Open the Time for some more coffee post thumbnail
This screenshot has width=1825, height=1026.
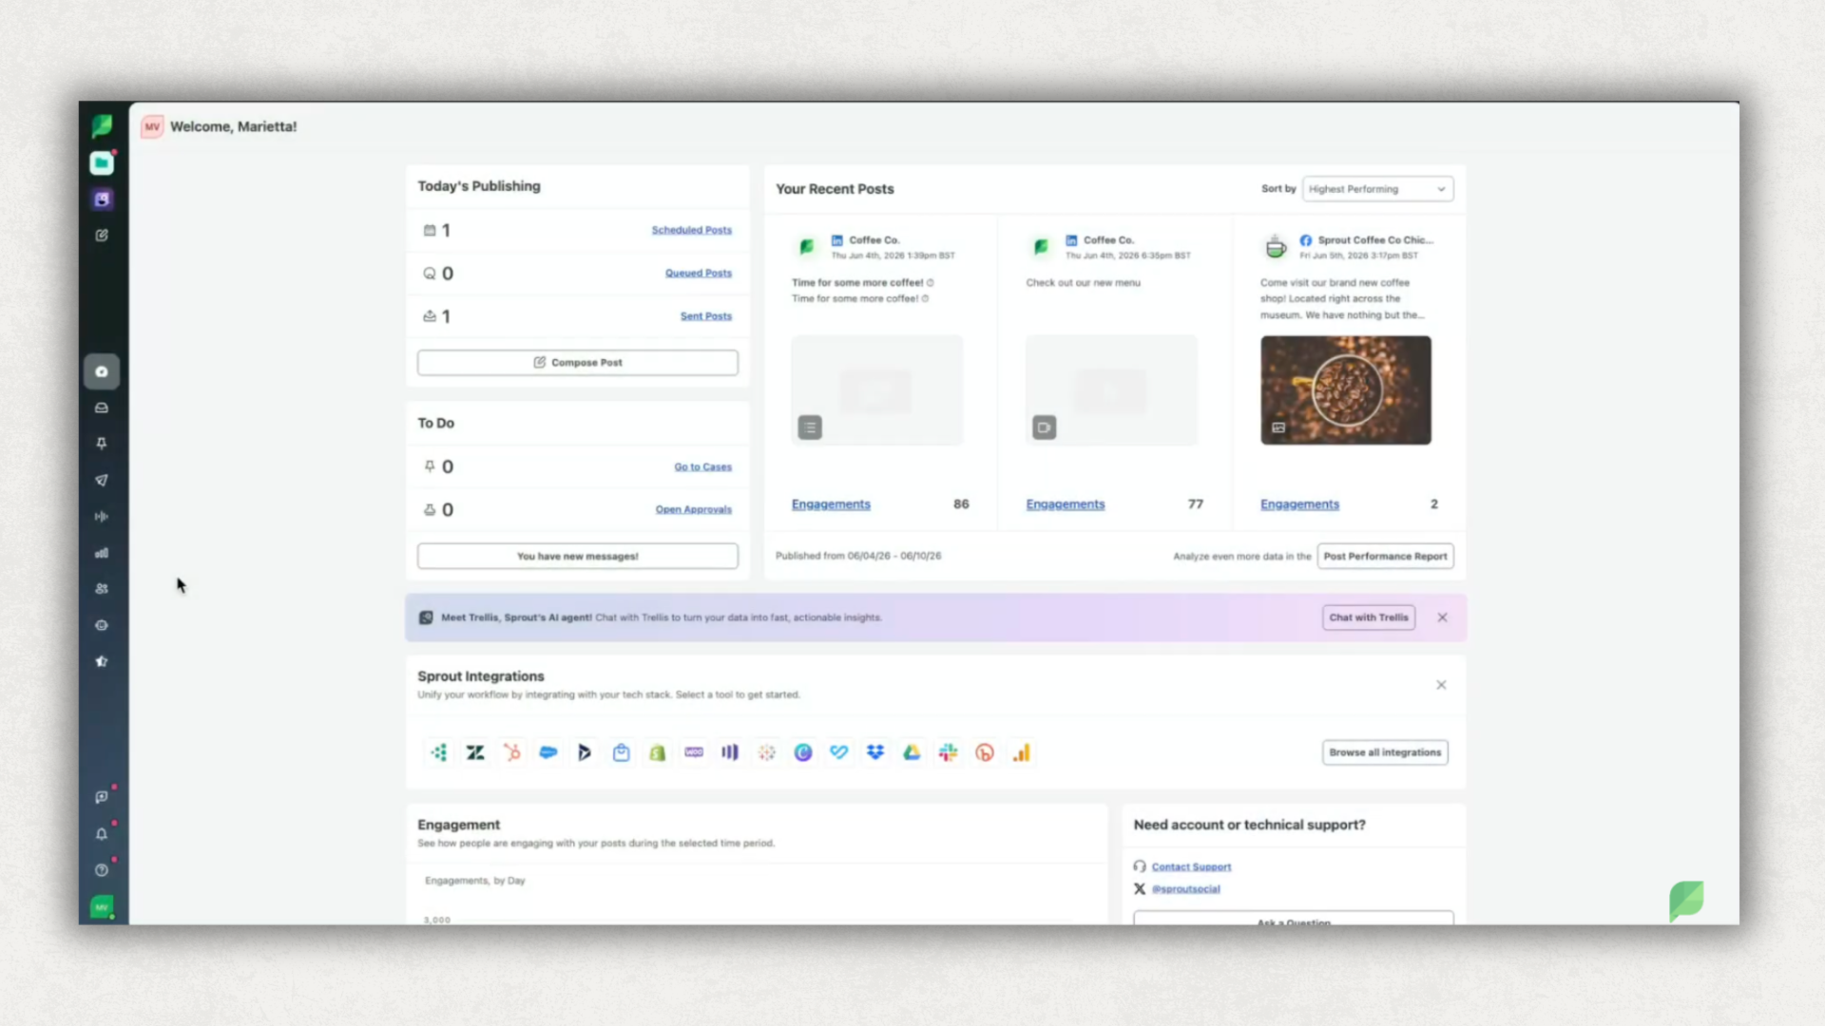tap(876, 389)
